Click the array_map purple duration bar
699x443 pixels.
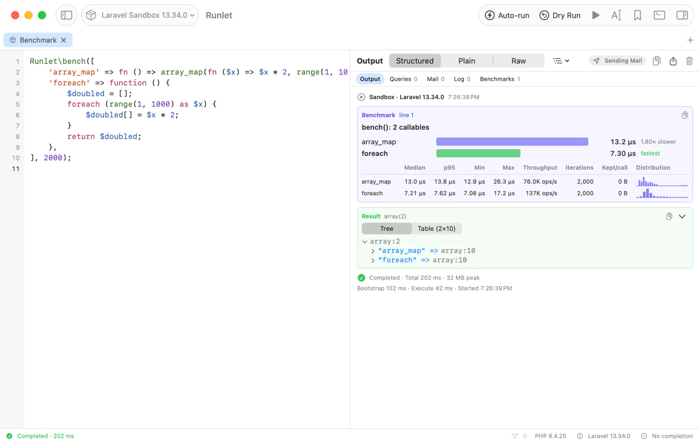coord(512,142)
